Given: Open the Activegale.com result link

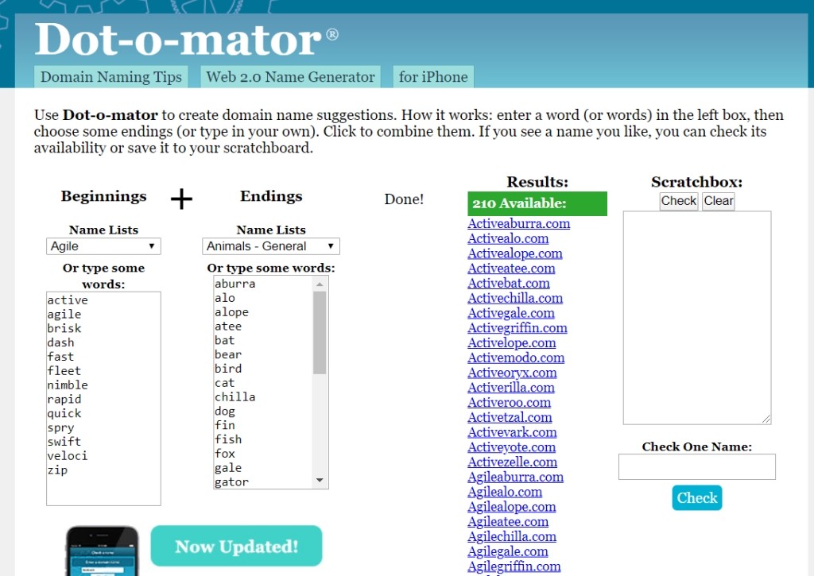Looking at the screenshot, I should point(511,314).
